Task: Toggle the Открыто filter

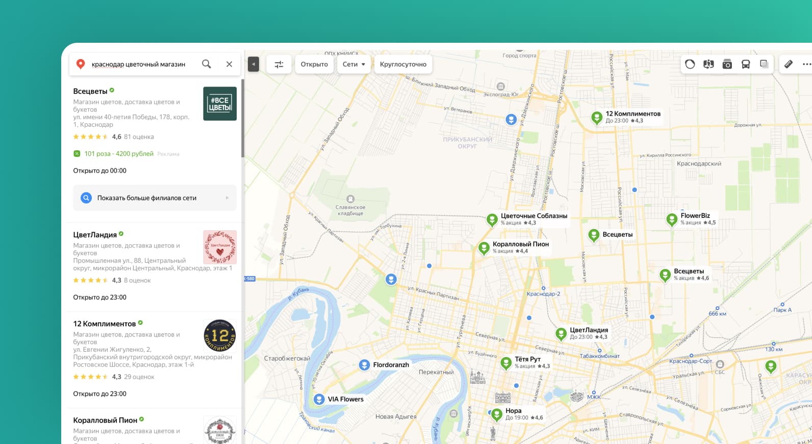Action: pyautogui.click(x=314, y=64)
